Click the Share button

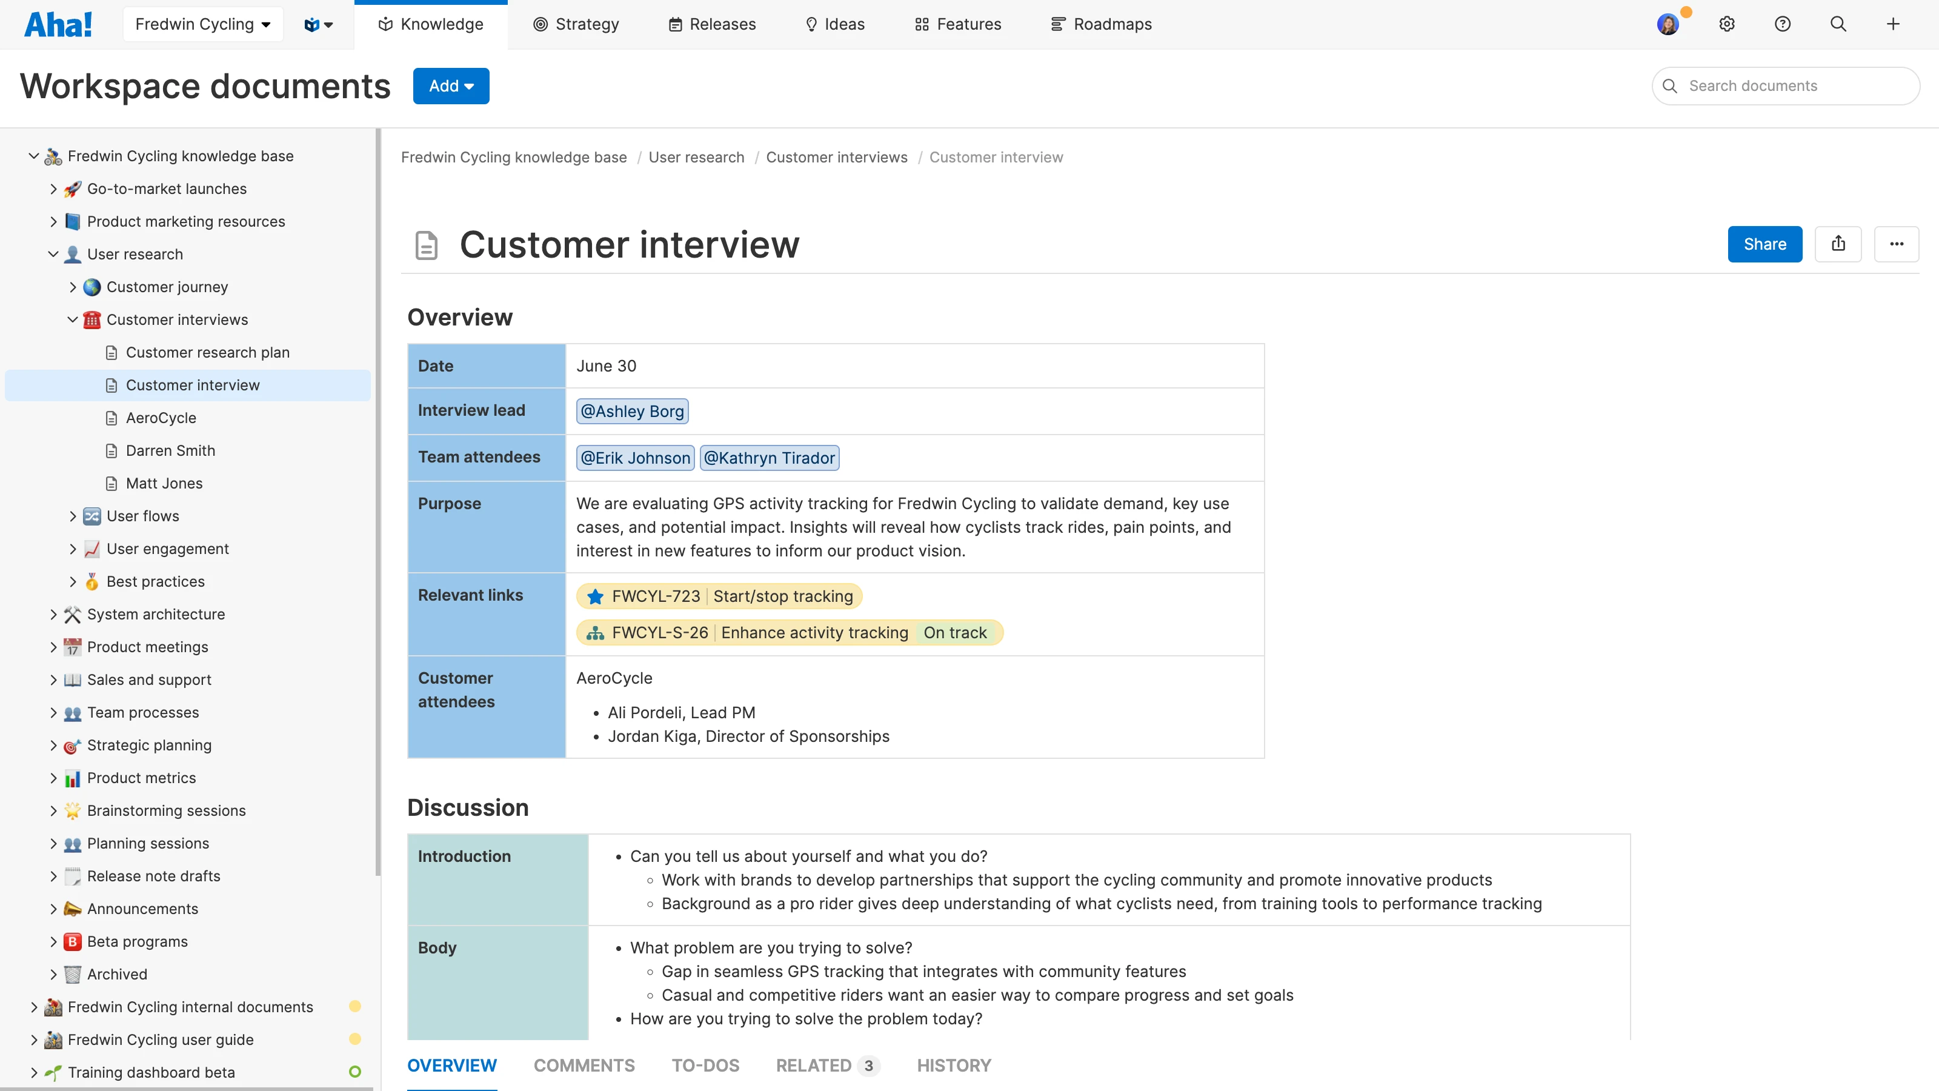[1764, 244]
